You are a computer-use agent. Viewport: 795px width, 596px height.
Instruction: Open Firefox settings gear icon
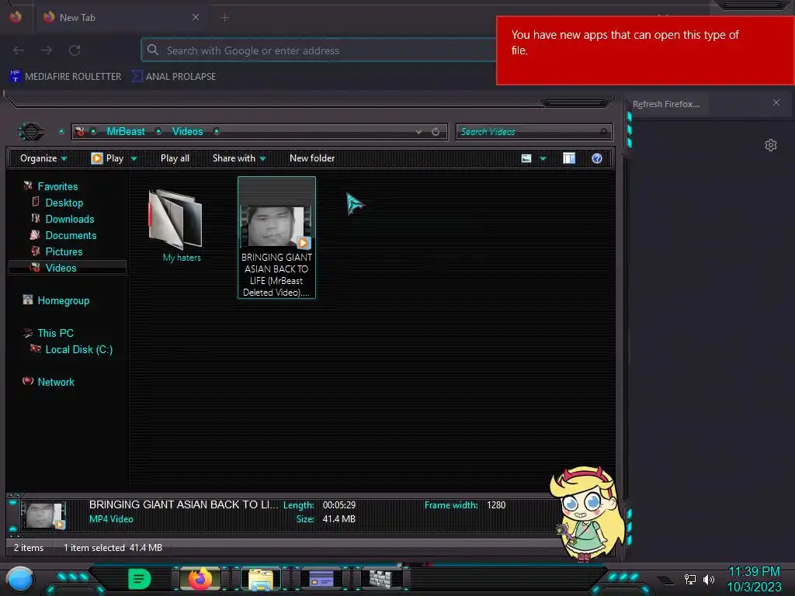point(771,145)
